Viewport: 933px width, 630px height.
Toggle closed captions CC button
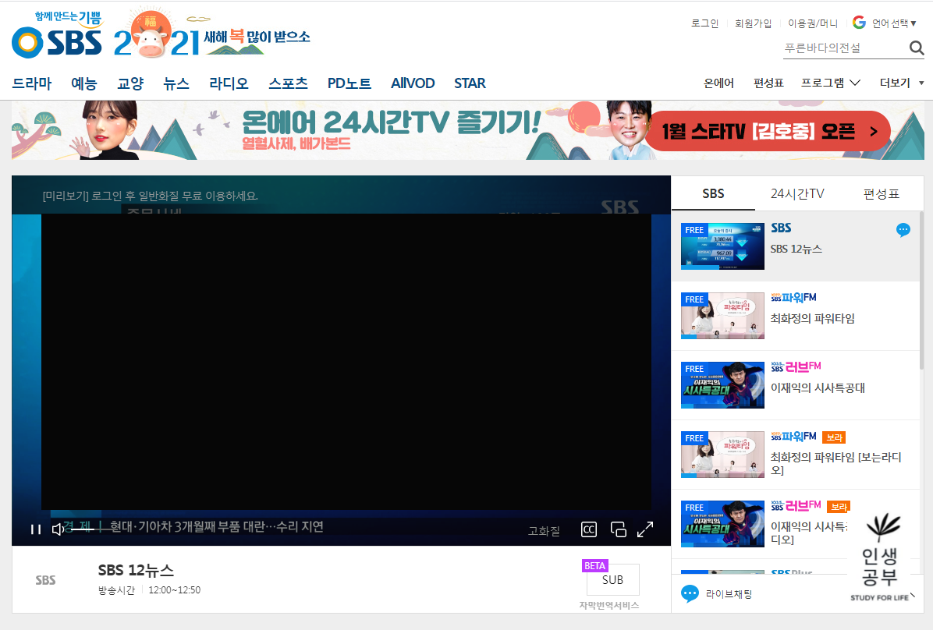(588, 529)
